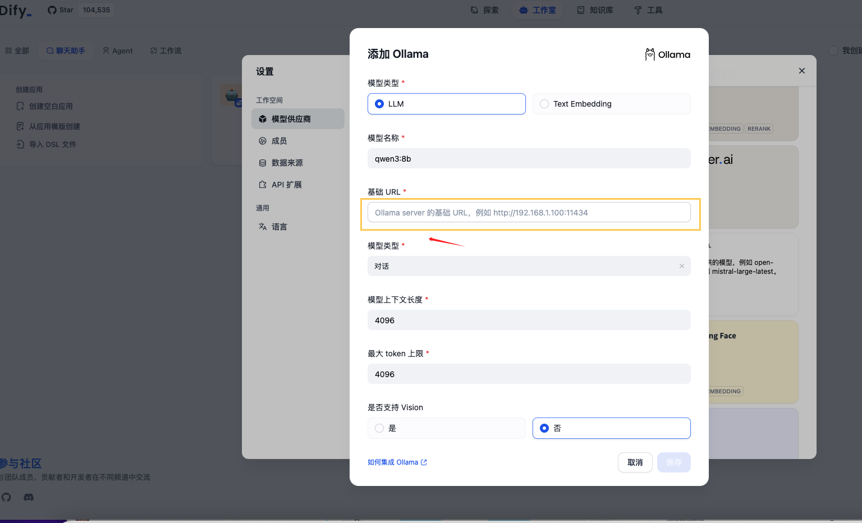
Task: Open API 扩展 in settings sidebar
Action: [298, 185]
